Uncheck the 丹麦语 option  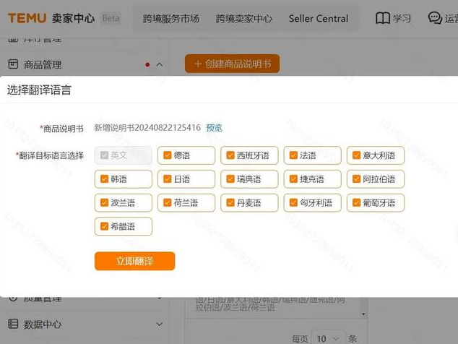coord(230,202)
